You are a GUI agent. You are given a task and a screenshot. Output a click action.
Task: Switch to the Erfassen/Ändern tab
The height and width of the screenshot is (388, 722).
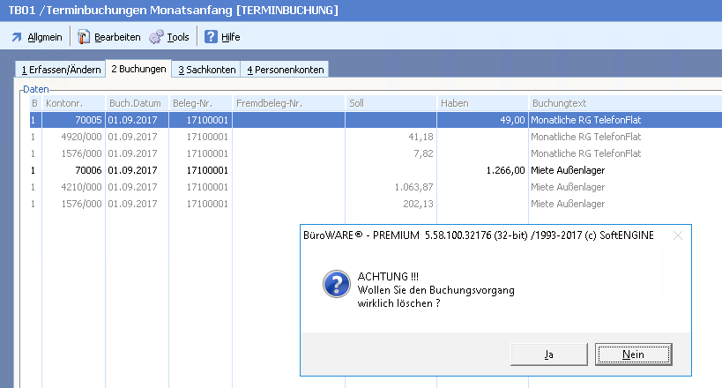click(x=60, y=69)
